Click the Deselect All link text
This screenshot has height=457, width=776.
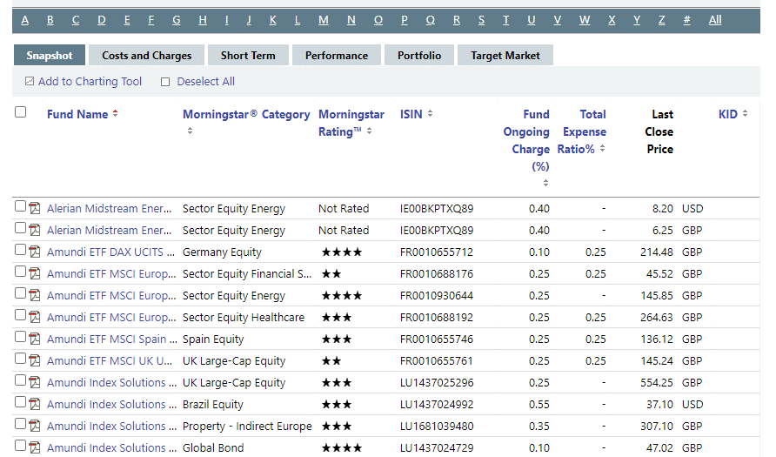coord(206,81)
